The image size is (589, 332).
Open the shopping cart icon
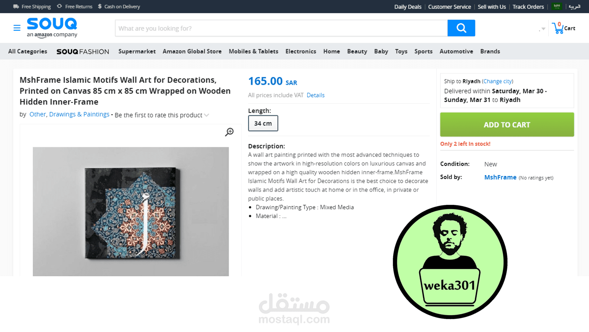[x=558, y=28]
